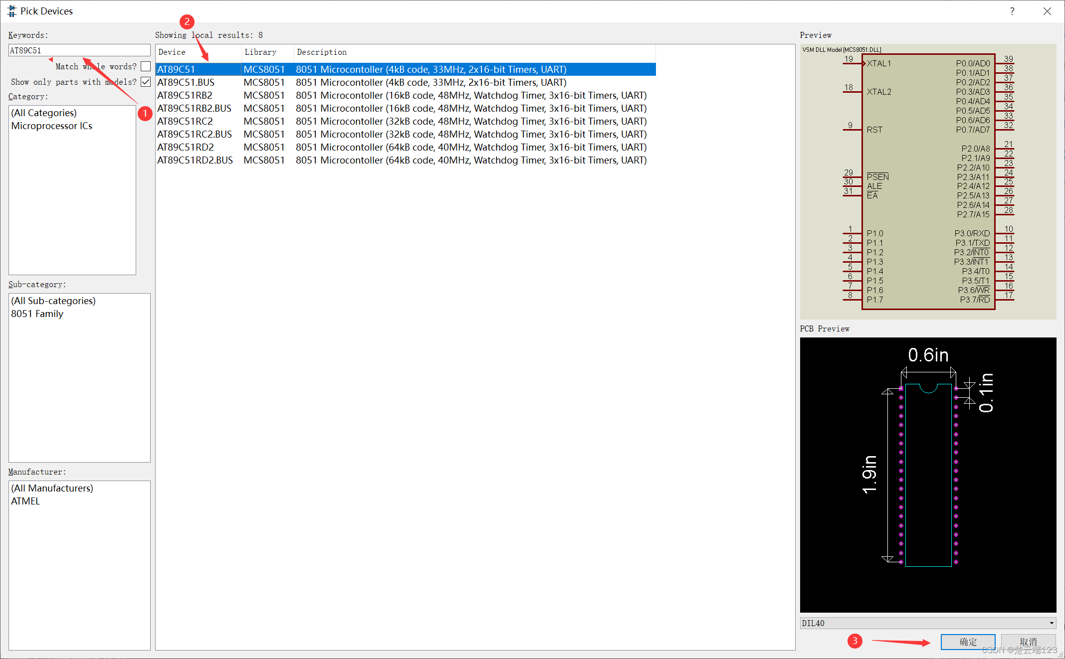This screenshot has width=1065, height=659.
Task: Select 8051 Family sub-category
Action: 37,314
